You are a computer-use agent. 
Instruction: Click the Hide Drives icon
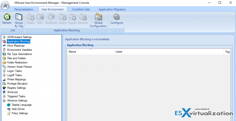[9, 109]
